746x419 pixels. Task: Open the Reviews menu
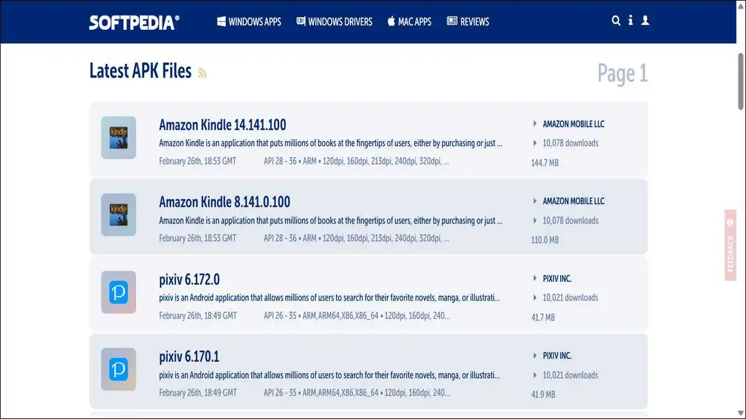click(468, 22)
